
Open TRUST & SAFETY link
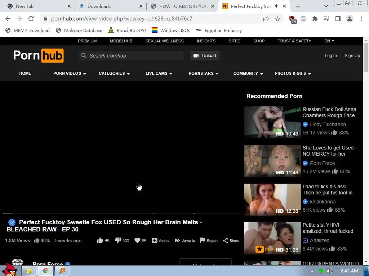294,41
